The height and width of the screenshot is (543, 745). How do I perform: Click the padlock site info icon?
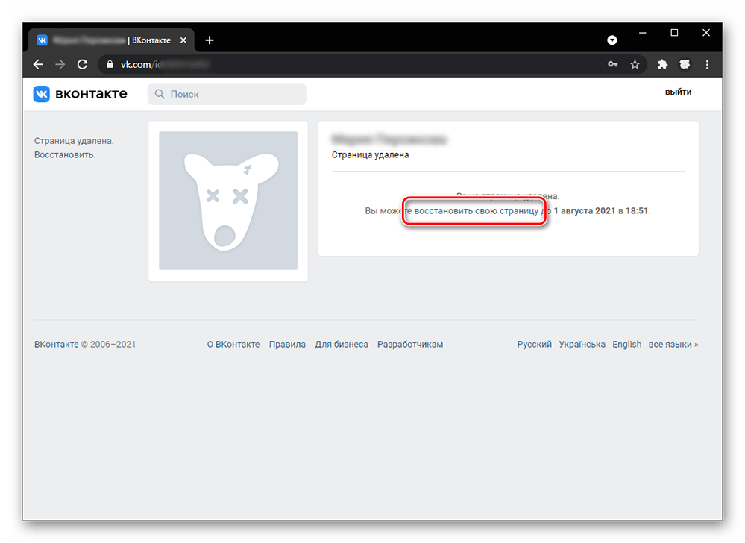pos(110,64)
